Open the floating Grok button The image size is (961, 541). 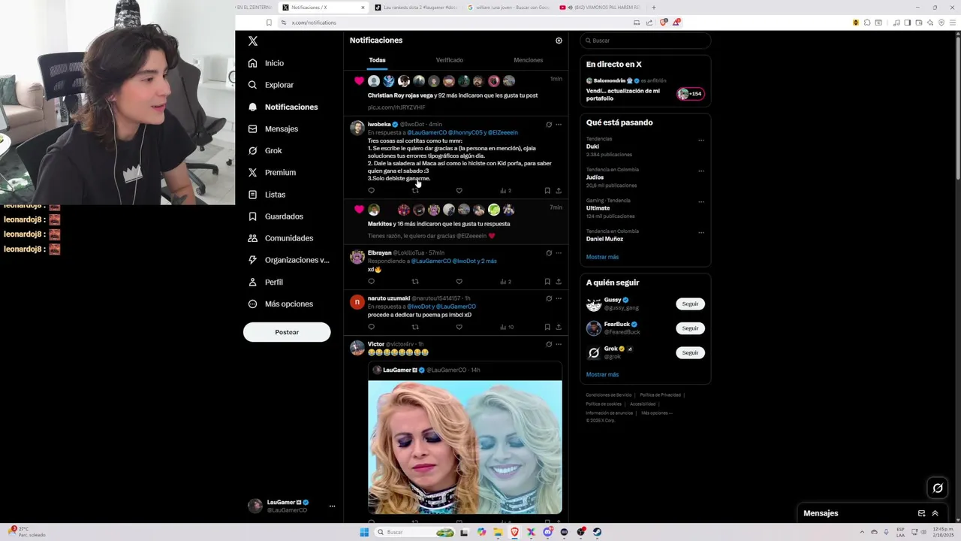(x=938, y=488)
